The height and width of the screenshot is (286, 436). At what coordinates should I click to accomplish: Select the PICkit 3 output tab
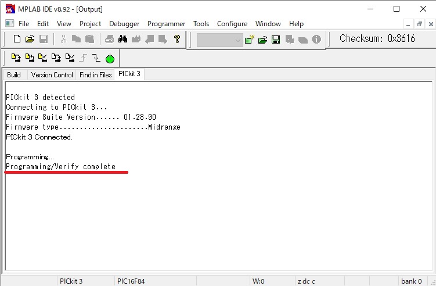click(129, 74)
